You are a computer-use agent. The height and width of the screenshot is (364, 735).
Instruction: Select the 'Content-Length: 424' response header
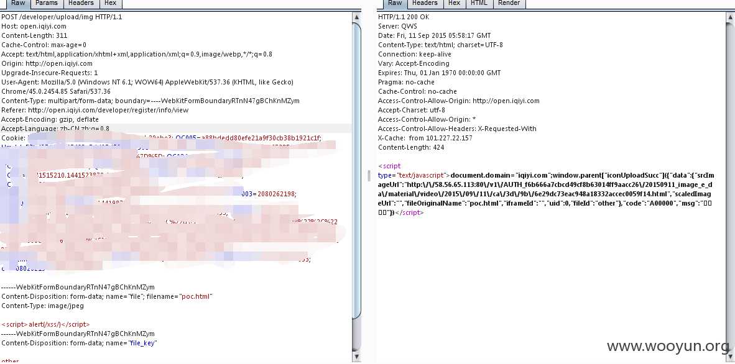point(411,148)
